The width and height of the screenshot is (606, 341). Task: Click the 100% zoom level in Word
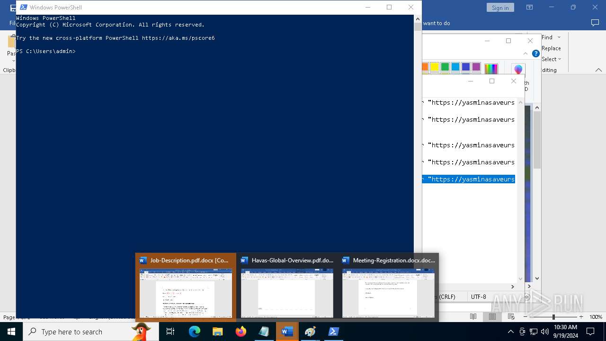(x=596, y=317)
